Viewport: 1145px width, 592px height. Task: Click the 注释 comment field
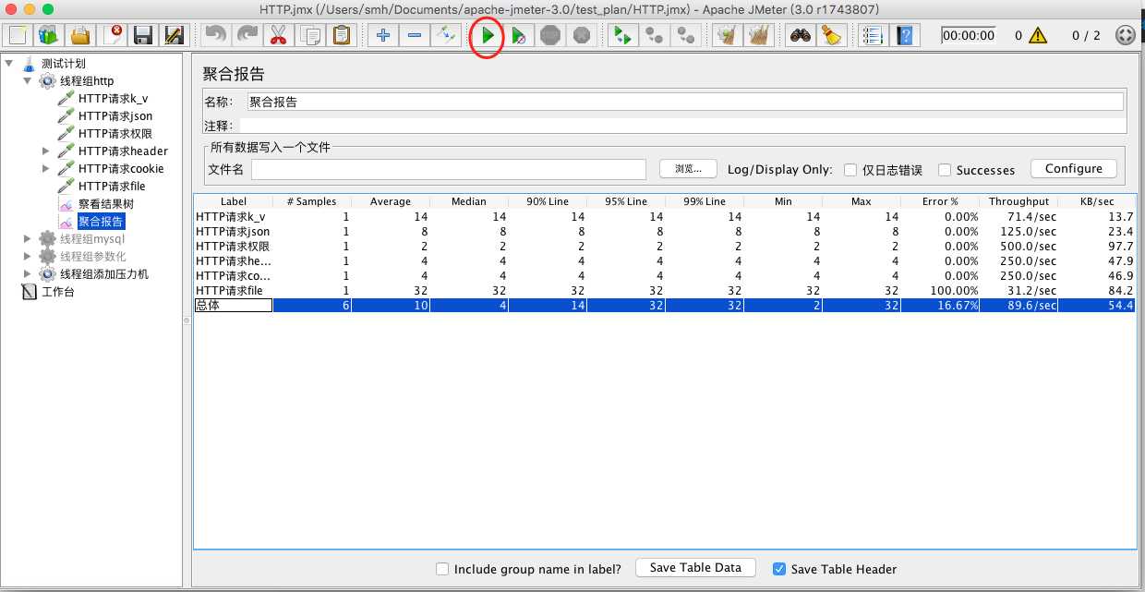682,126
